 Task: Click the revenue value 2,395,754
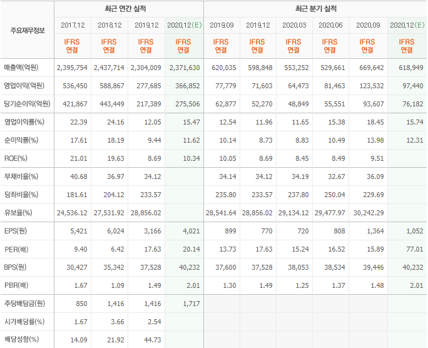click(72, 68)
